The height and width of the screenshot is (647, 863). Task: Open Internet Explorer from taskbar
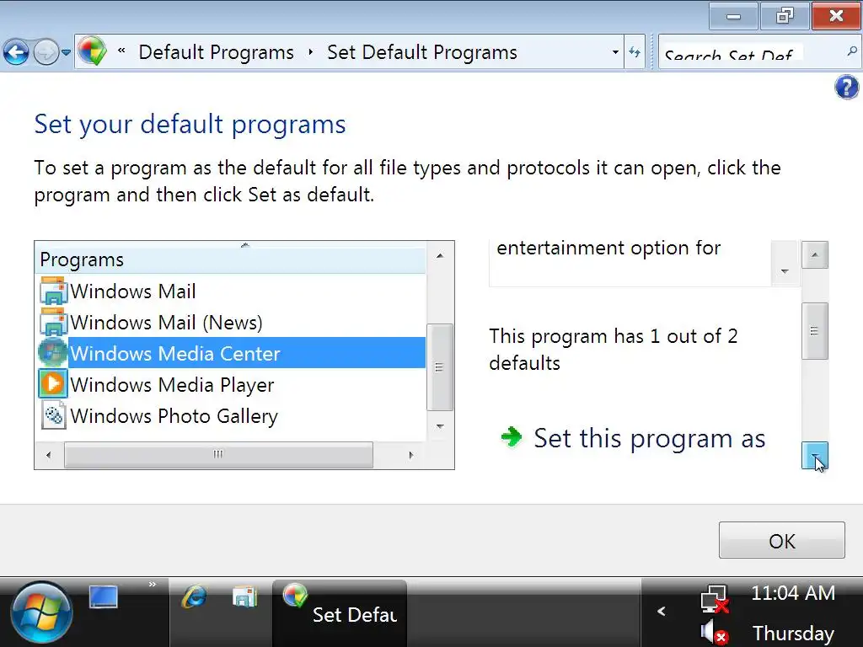[x=195, y=597]
